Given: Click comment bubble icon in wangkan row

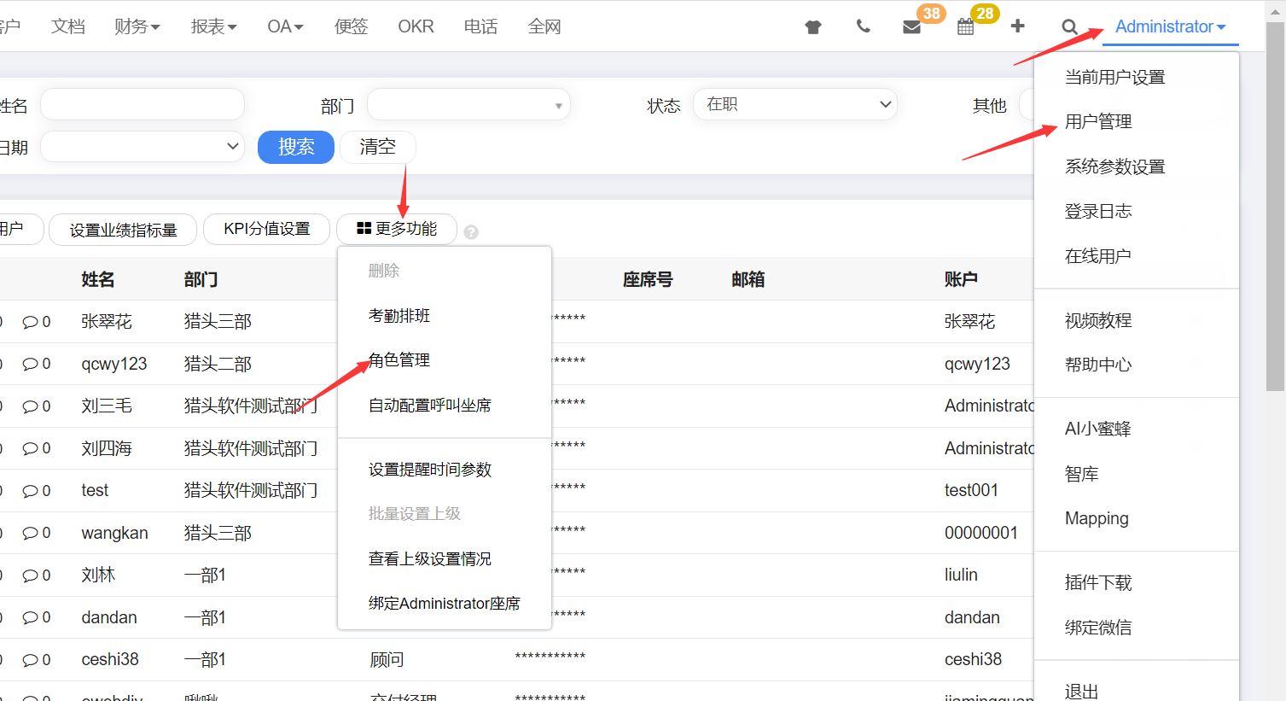Looking at the screenshot, I should (x=31, y=533).
